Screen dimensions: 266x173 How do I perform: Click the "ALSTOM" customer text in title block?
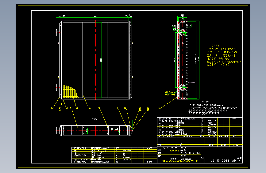coord(194,153)
